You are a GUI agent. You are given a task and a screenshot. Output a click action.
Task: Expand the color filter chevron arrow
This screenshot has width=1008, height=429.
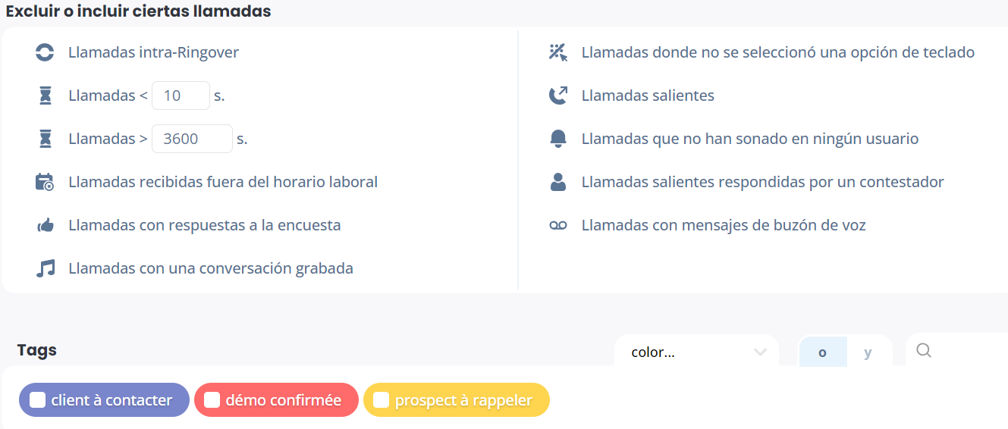pyautogui.click(x=760, y=352)
